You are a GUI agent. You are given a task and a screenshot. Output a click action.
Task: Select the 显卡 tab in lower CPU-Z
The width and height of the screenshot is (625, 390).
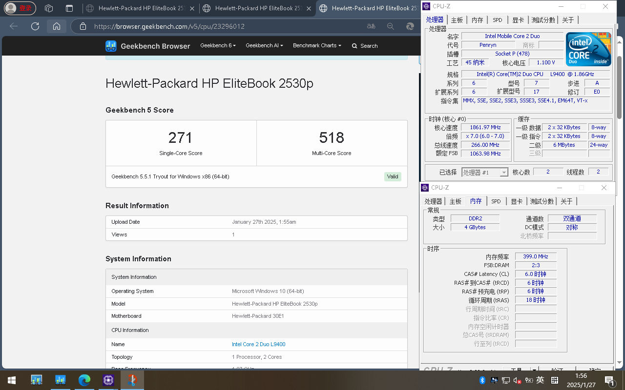(517, 201)
